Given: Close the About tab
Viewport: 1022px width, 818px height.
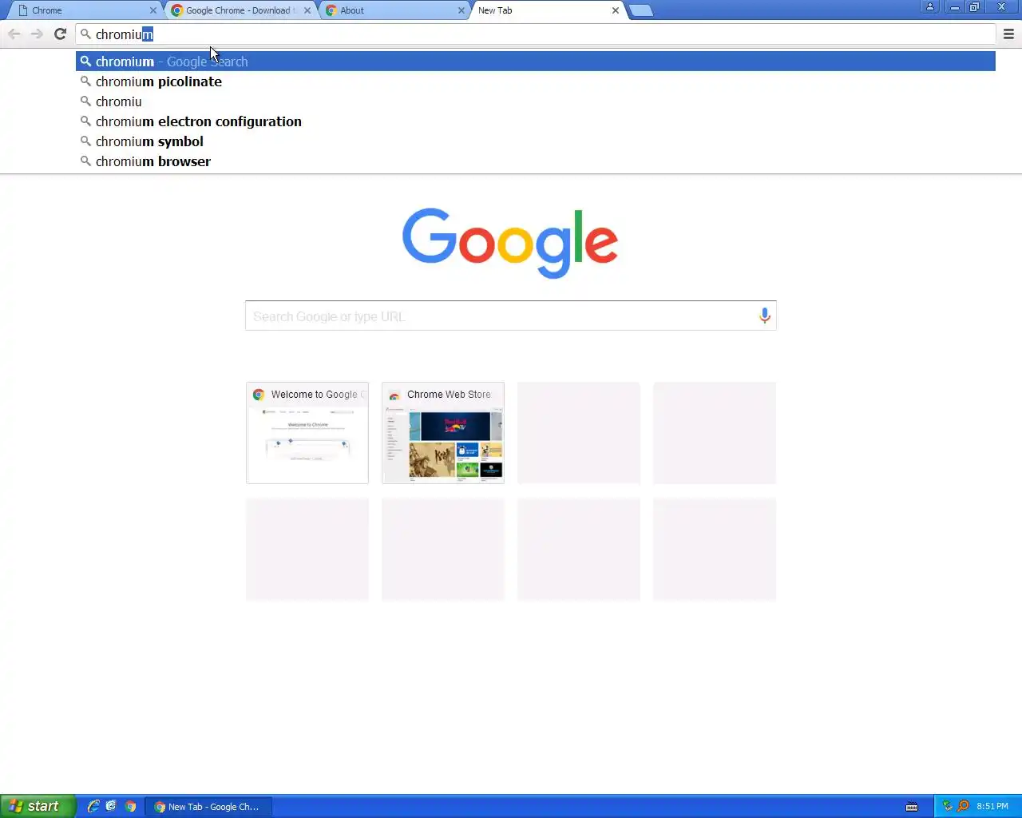Looking at the screenshot, I should 461,10.
